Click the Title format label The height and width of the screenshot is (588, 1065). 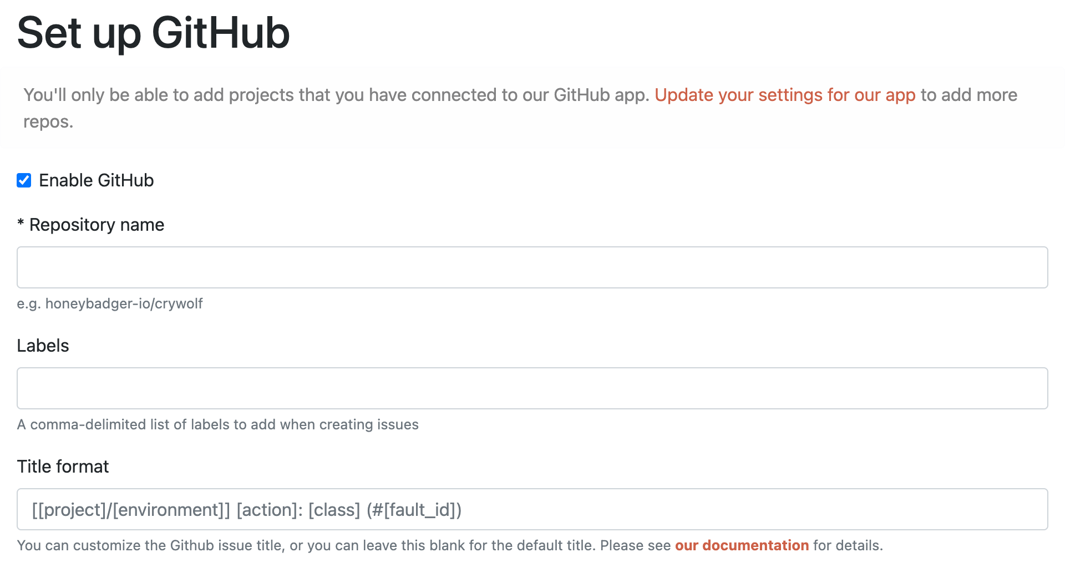pyautogui.click(x=63, y=466)
